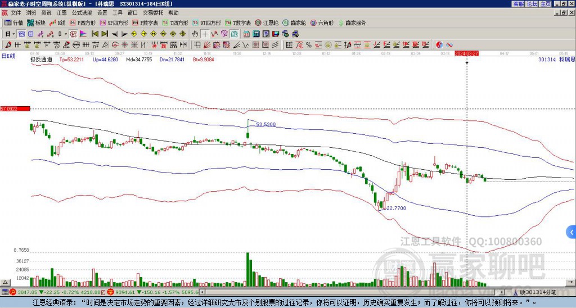Open the 文件 menu
The image size is (576, 308).
point(16,13)
